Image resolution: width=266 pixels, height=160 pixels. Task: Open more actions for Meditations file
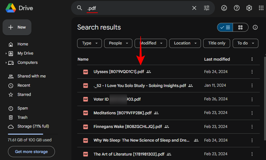[252, 113]
